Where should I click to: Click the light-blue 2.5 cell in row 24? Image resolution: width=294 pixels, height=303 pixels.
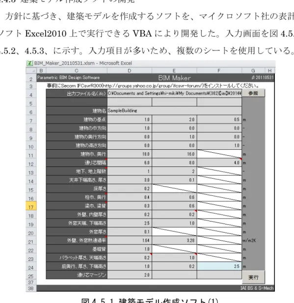219,266
